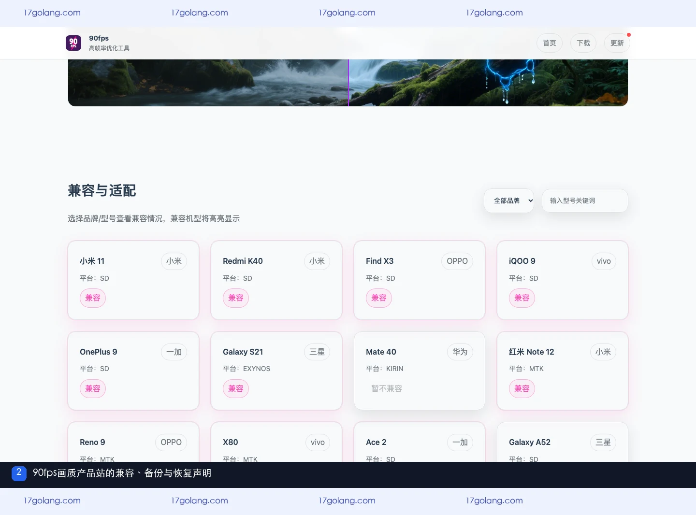Click vivo brand tag on iQOO 9 card

604,261
